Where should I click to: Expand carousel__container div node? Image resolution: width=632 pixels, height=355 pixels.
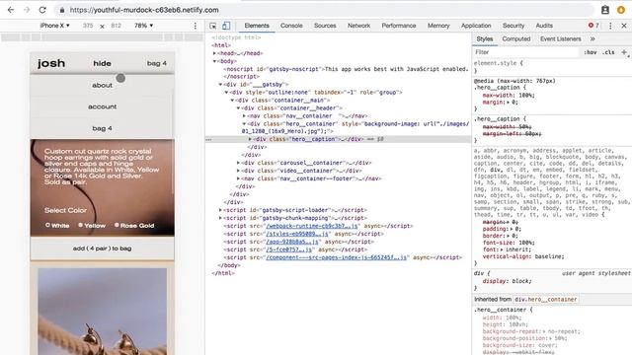click(238, 163)
